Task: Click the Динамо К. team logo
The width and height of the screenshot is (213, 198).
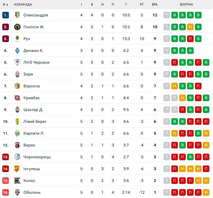Action: coord(17,51)
